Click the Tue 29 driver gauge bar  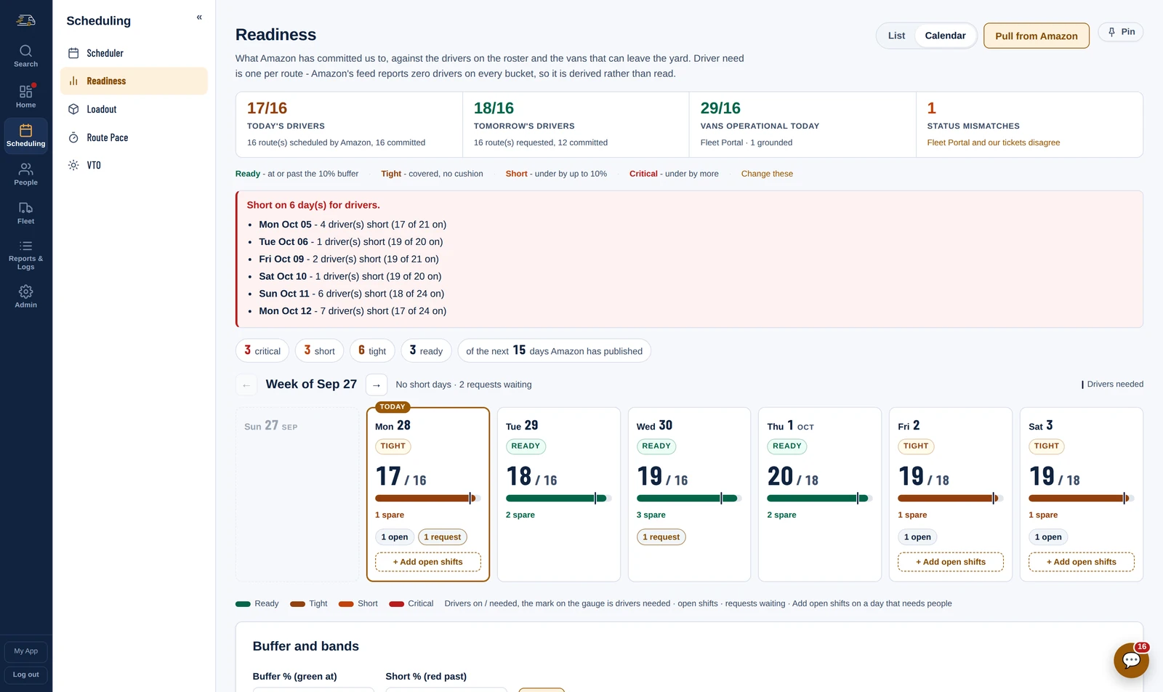[558, 498]
